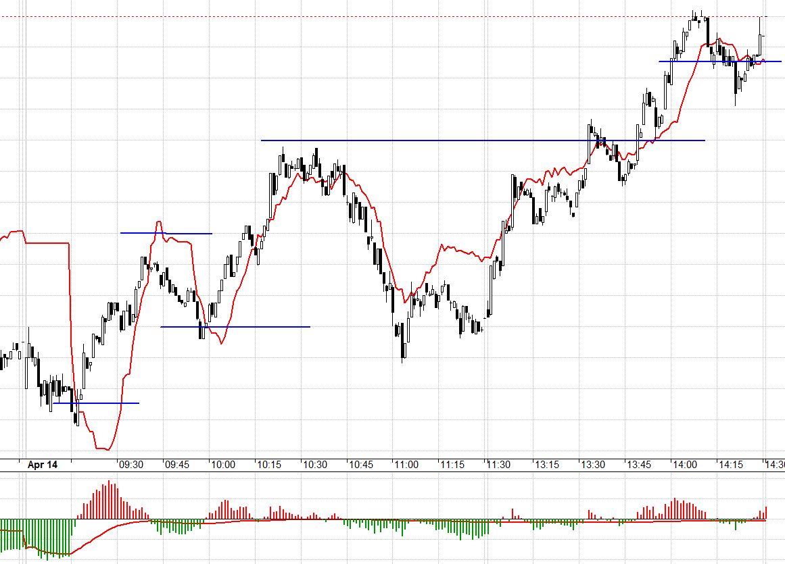The image size is (785, 564).
Task: Select the 14:00 time axis label
Action: coord(684,465)
